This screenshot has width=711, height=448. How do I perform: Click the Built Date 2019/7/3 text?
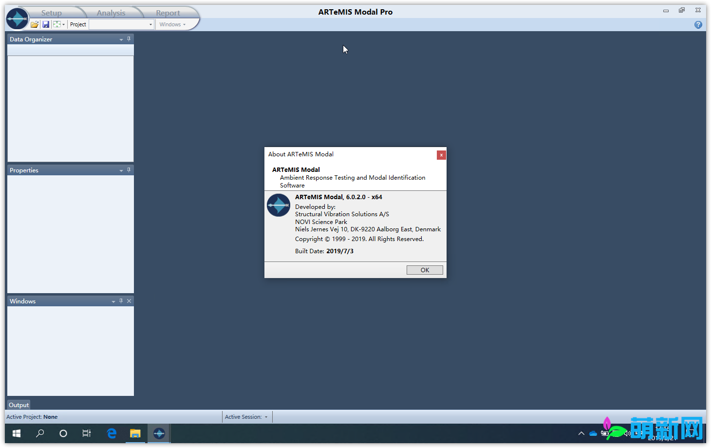[324, 251]
